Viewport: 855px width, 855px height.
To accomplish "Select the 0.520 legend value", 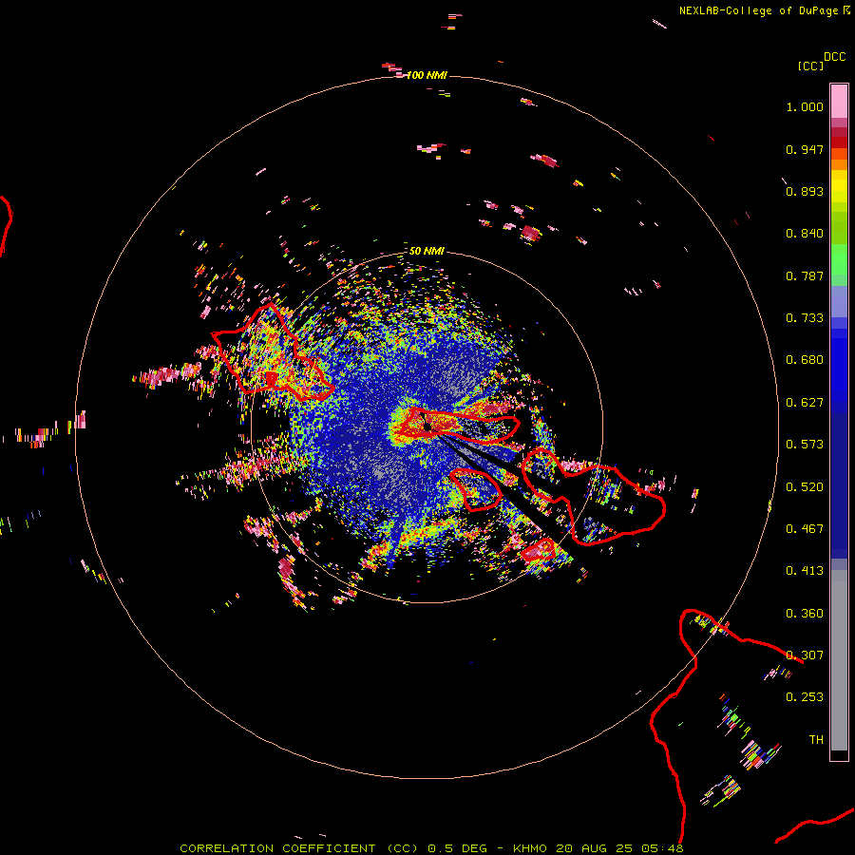I will tap(805, 487).
